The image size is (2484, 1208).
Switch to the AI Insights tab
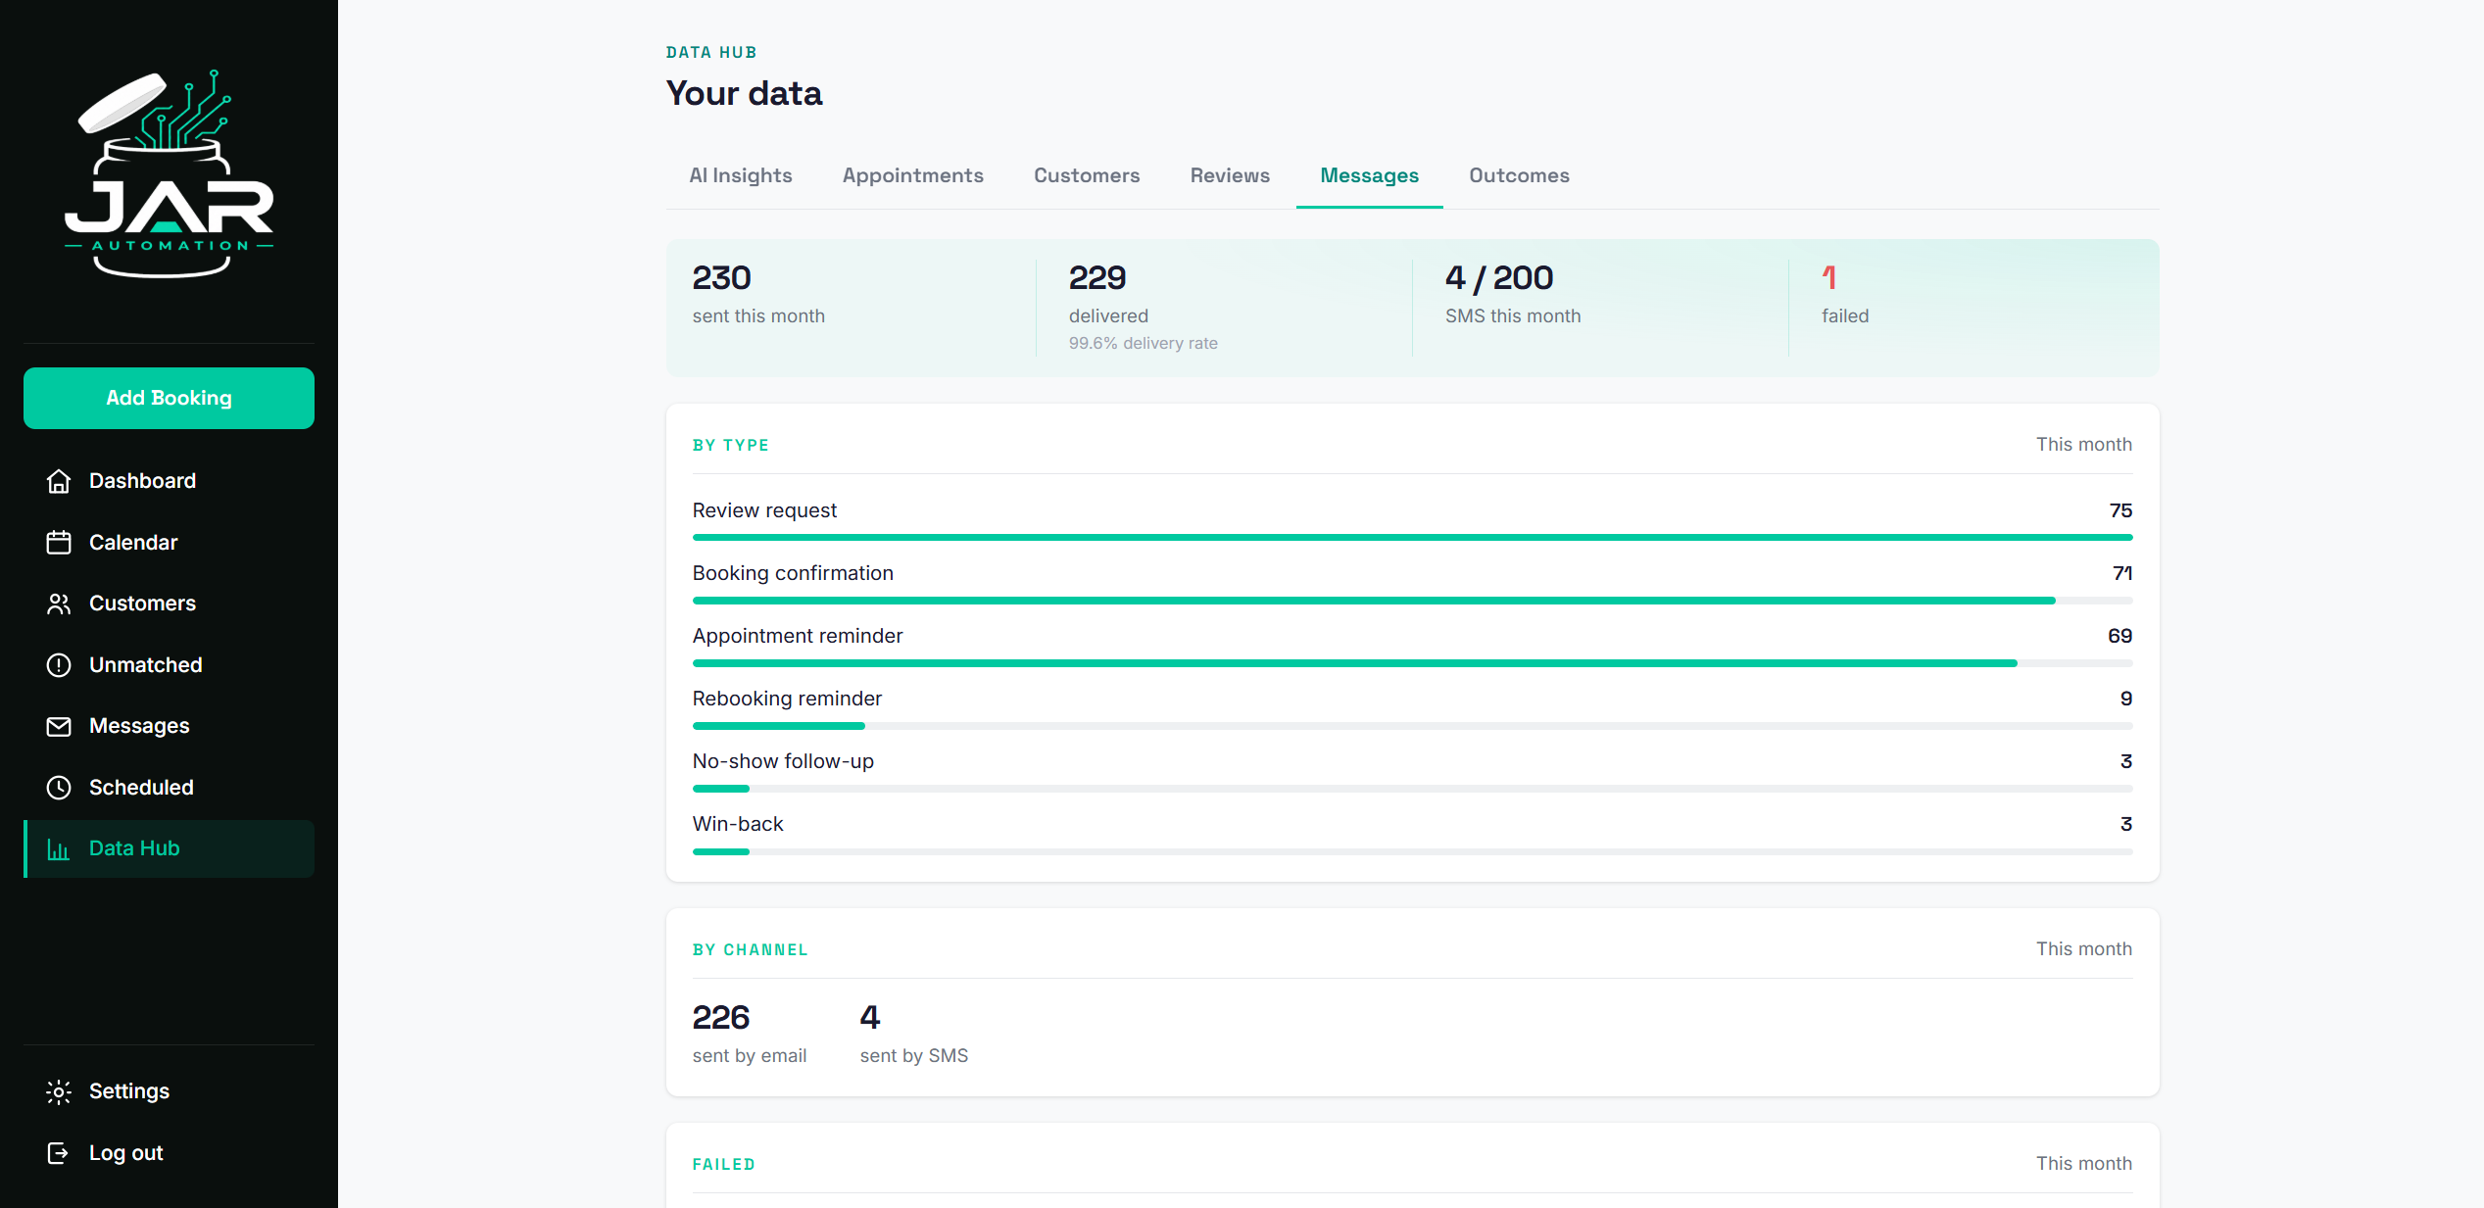(741, 175)
